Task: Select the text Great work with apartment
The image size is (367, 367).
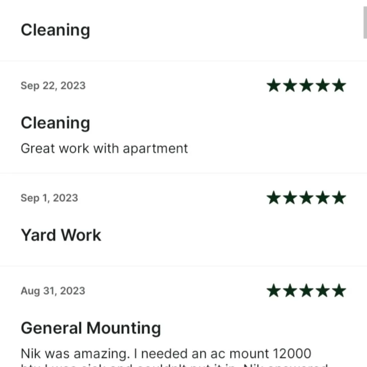Action: point(104,148)
